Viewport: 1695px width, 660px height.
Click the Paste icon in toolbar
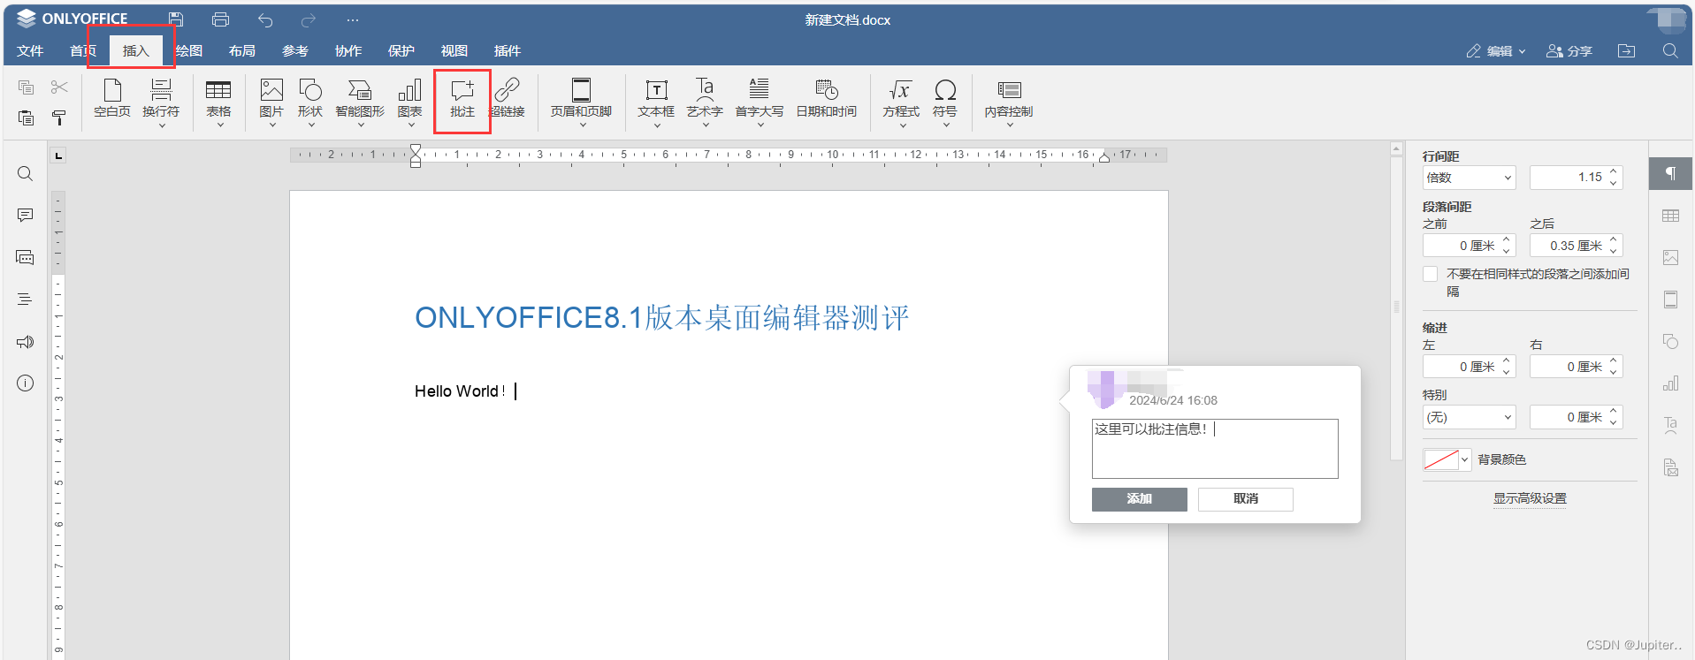(x=26, y=118)
